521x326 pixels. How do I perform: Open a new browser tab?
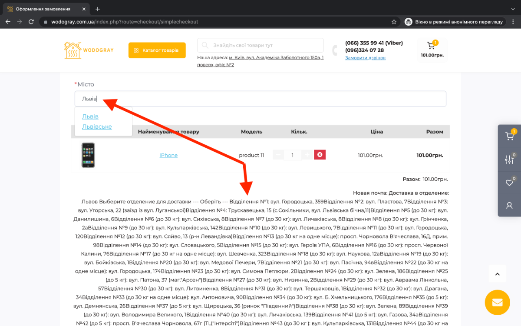point(98,9)
